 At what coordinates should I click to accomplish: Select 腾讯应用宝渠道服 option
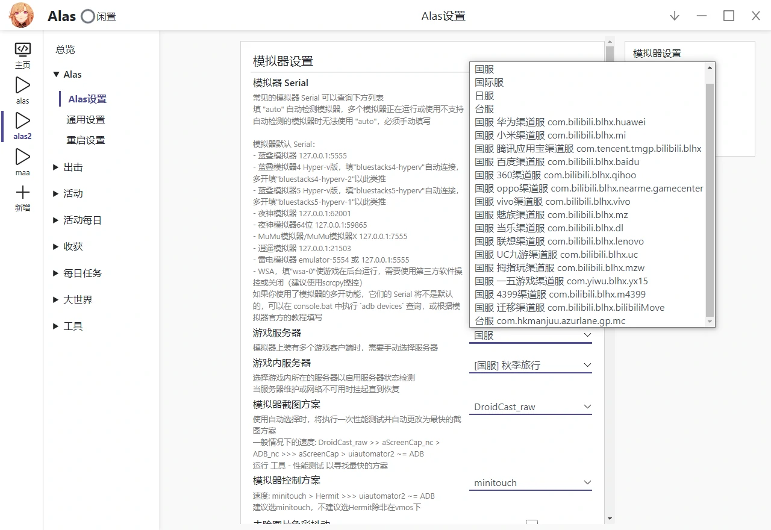[588, 149]
